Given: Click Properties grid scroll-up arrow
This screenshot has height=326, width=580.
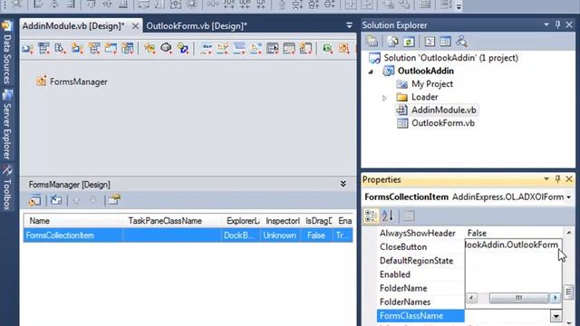Looking at the screenshot, I should pos(569,233).
